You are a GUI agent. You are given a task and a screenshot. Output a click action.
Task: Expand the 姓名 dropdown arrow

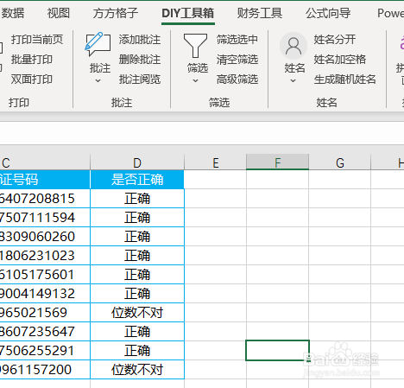click(x=293, y=81)
